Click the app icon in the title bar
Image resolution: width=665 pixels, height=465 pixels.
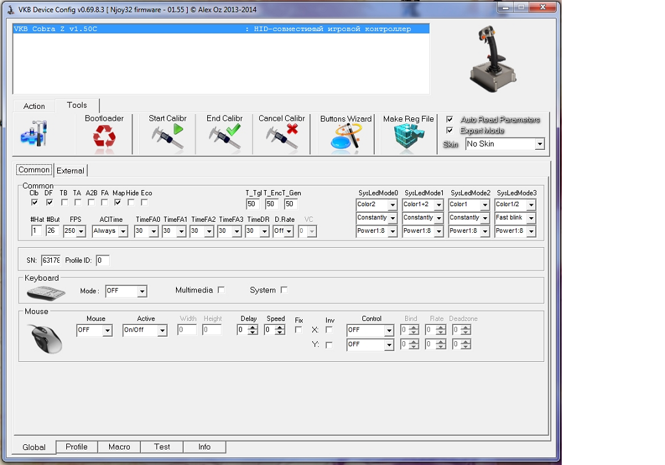tap(10, 9)
